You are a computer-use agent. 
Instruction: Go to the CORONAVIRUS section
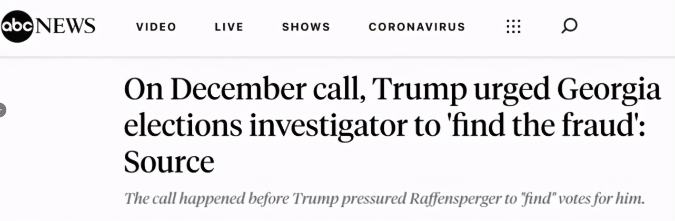click(417, 26)
